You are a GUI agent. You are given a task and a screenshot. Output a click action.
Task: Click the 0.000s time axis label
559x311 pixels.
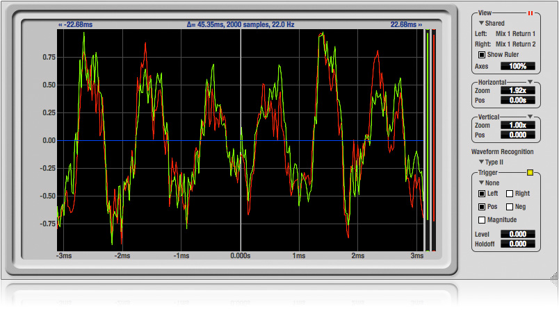point(241,256)
